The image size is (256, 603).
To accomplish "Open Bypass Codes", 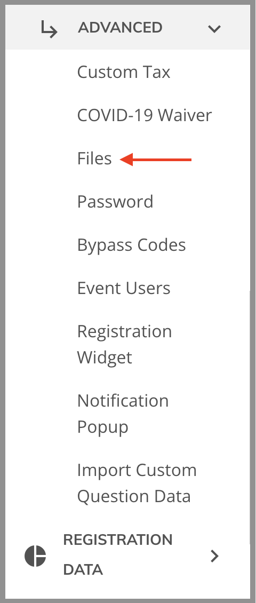I will (131, 245).
